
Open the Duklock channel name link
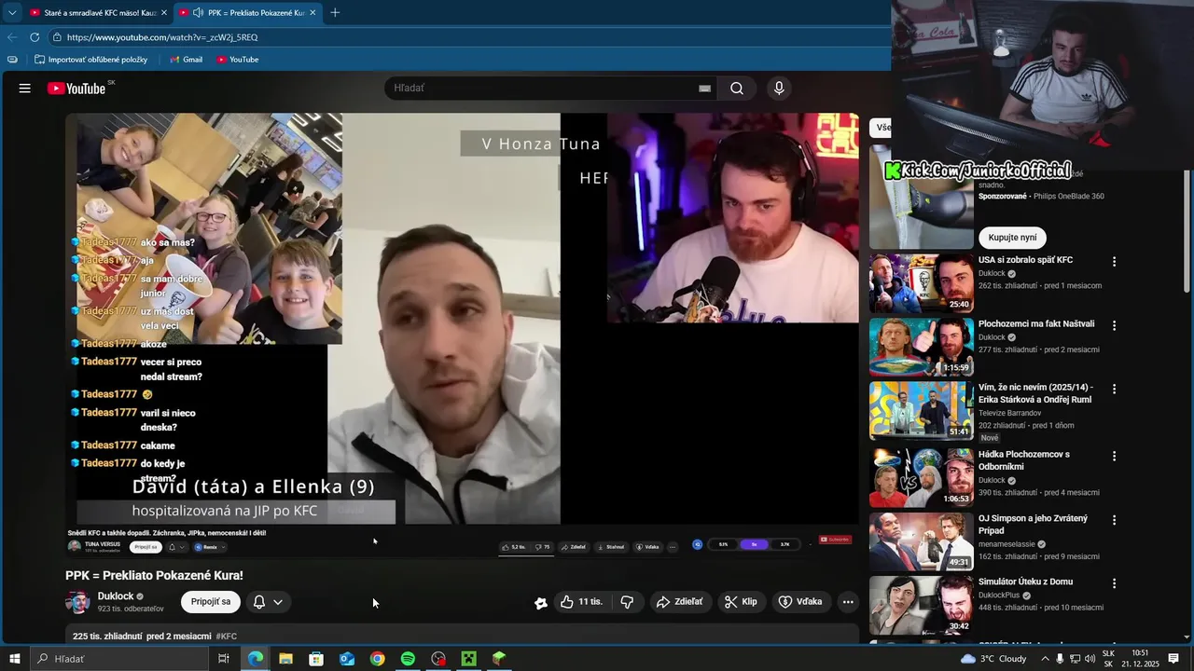tap(116, 596)
